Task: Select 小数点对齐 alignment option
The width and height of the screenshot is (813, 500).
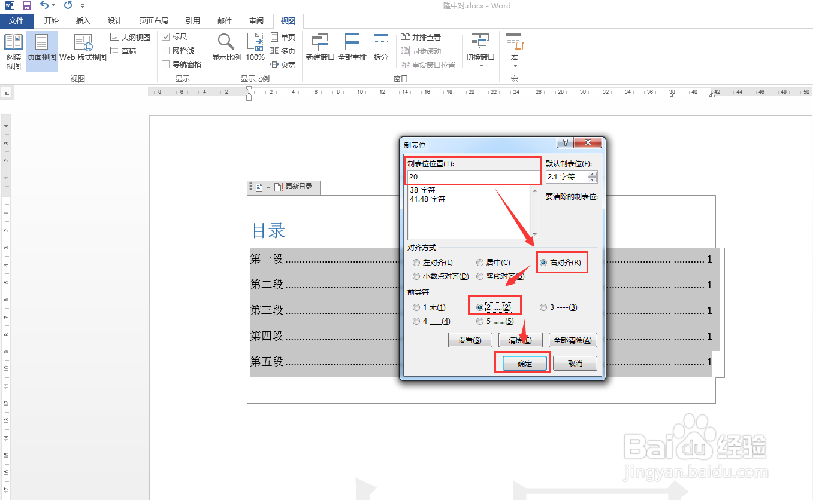Action: pyautogui.click(x=416, y=276)
